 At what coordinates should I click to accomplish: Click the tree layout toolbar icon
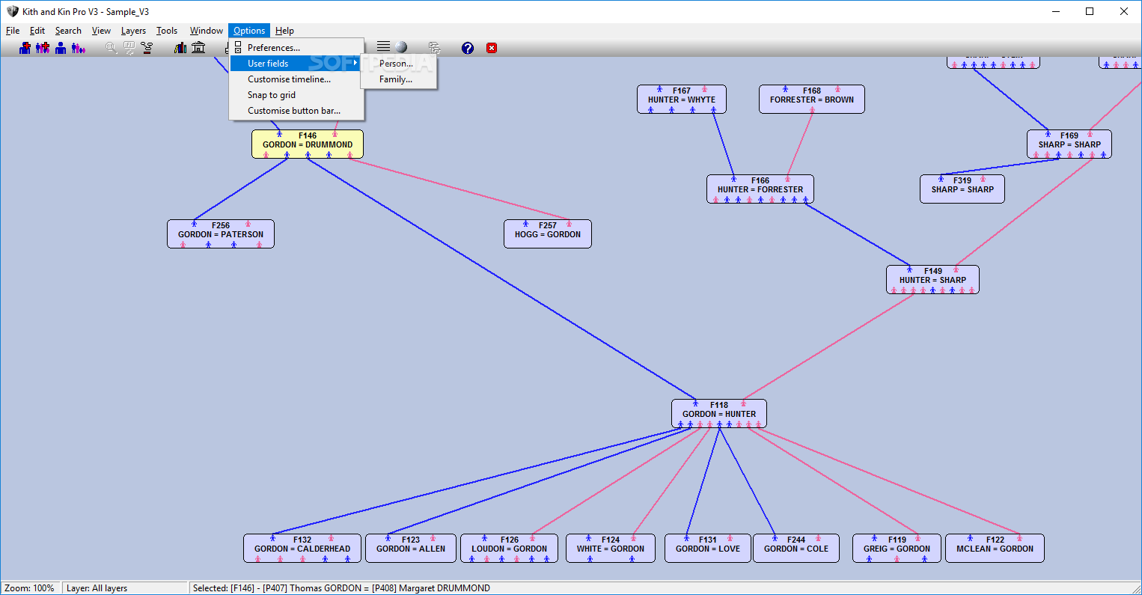coord(147,48)
